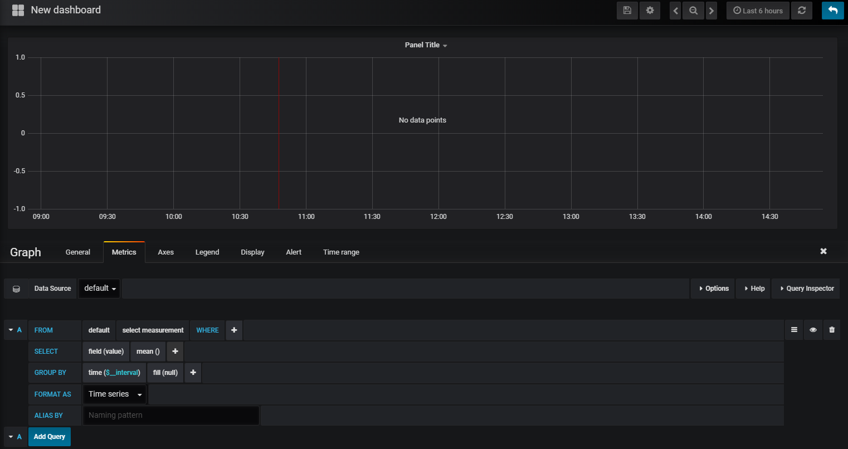This screenshot has width=848, height=449.
Task: Delete query A with the trash icon
Action: point(832,330)
